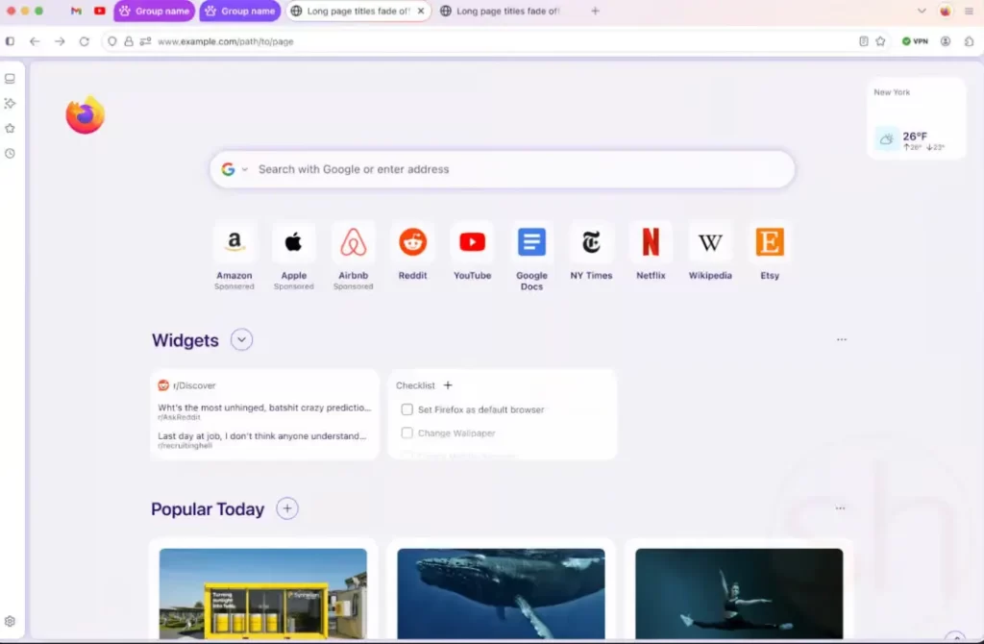
Task: Open browsing history from the sidebar clock icon
Action: point(10,153)
